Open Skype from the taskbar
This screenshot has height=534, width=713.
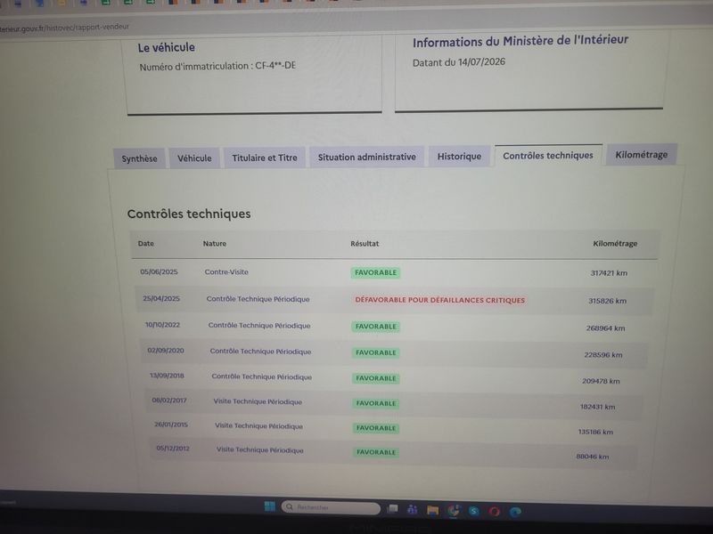click(474, 511)
